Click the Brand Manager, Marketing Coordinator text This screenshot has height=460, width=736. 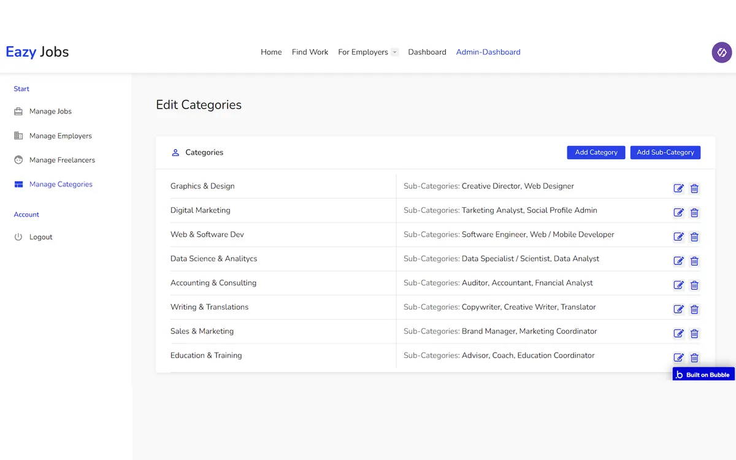coord(529,331)
